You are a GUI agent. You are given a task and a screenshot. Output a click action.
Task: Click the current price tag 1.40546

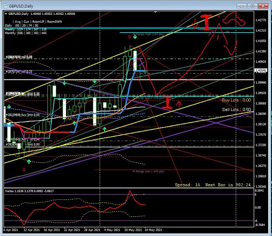[x=261, y=70]
